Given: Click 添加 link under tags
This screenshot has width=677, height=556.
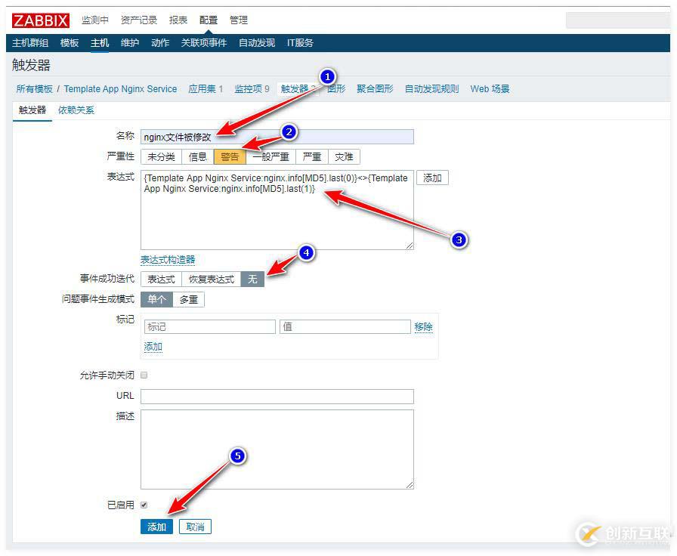Looking at the screenshot, I should point(153,347).
